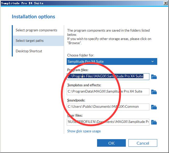Viewport: 169px width, 153px height.
Task: Cancel the installation options dialog
Action: click(143, 143)
